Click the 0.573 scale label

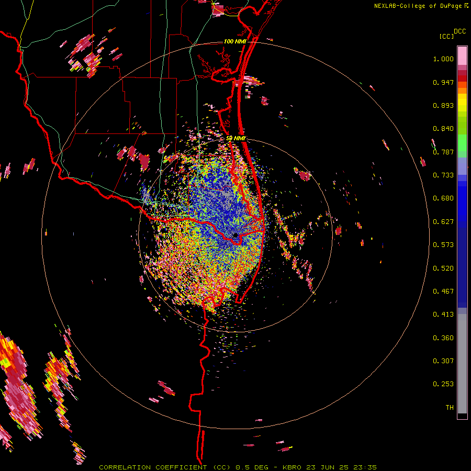[443, 245]
